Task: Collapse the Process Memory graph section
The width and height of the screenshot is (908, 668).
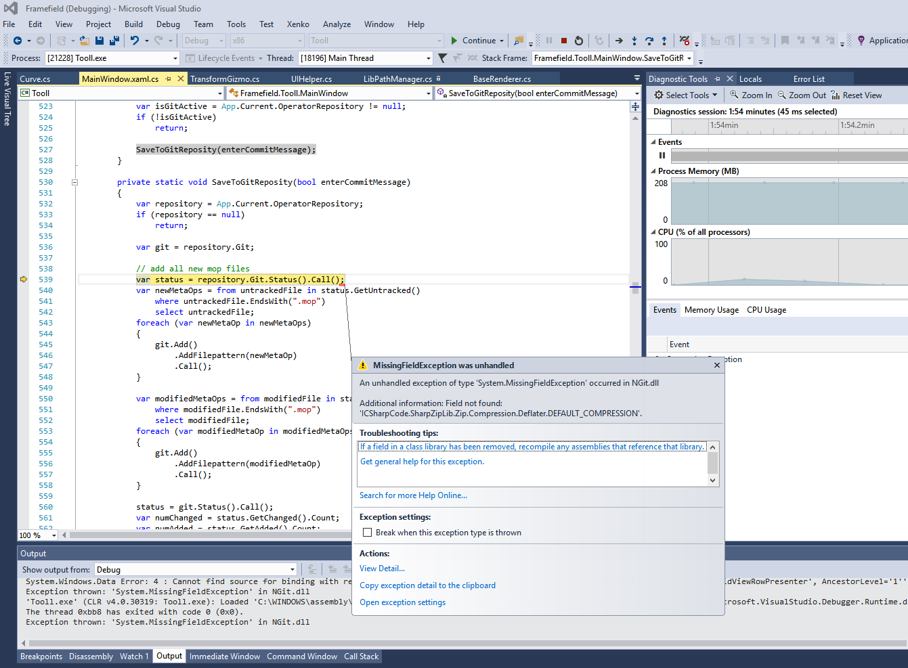Action: (653, 171)
